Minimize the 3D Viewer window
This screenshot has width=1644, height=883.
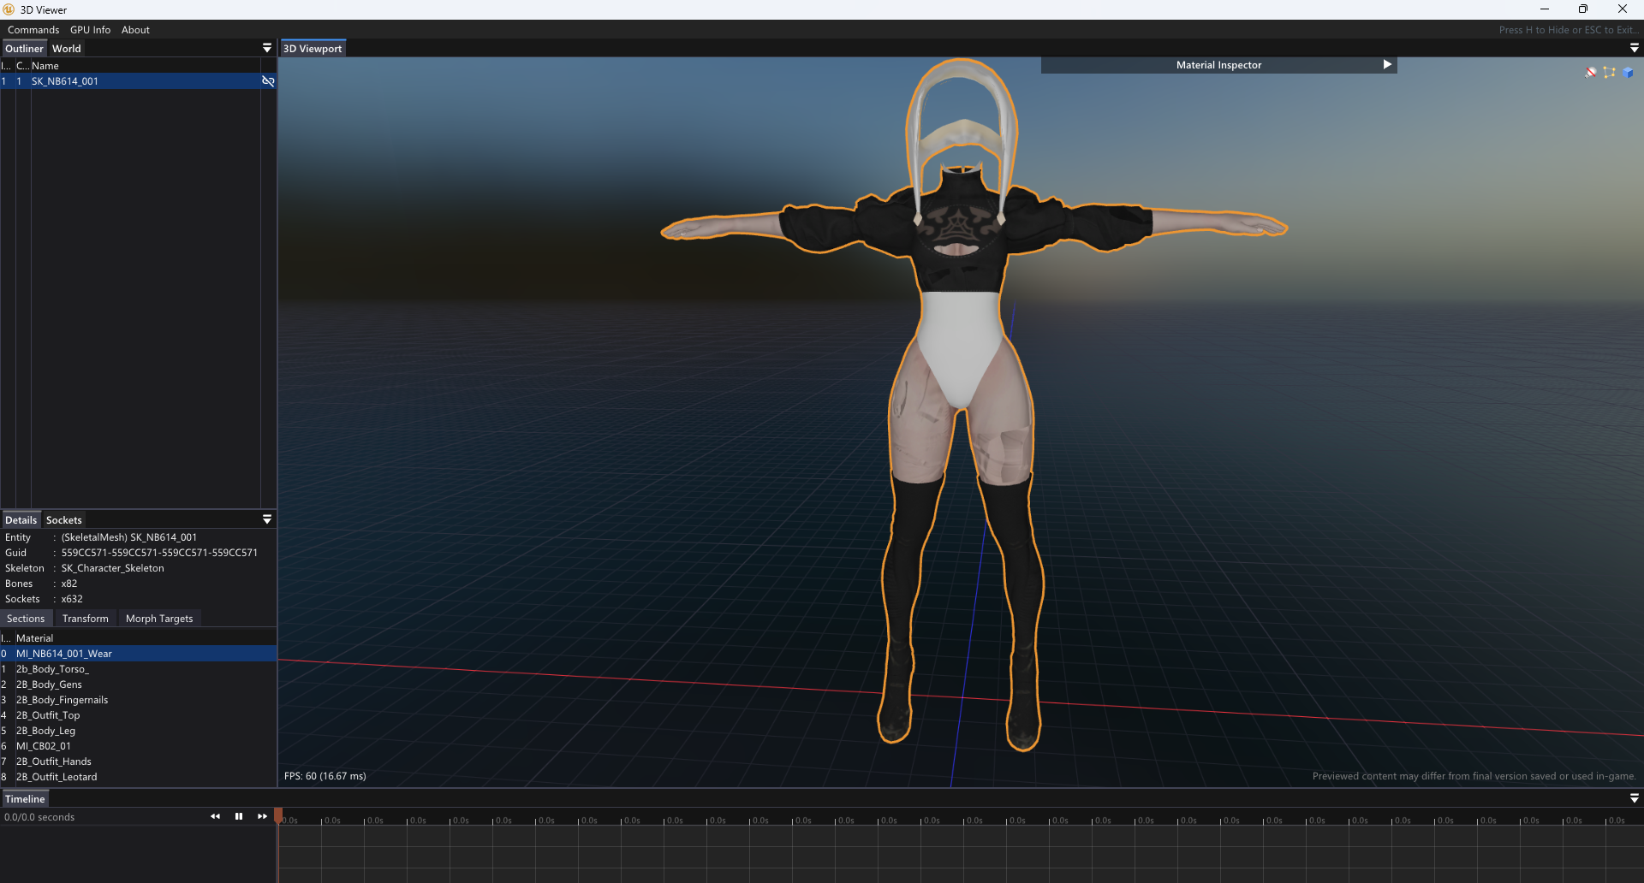pyautogui.click(x=1545, y=9)
